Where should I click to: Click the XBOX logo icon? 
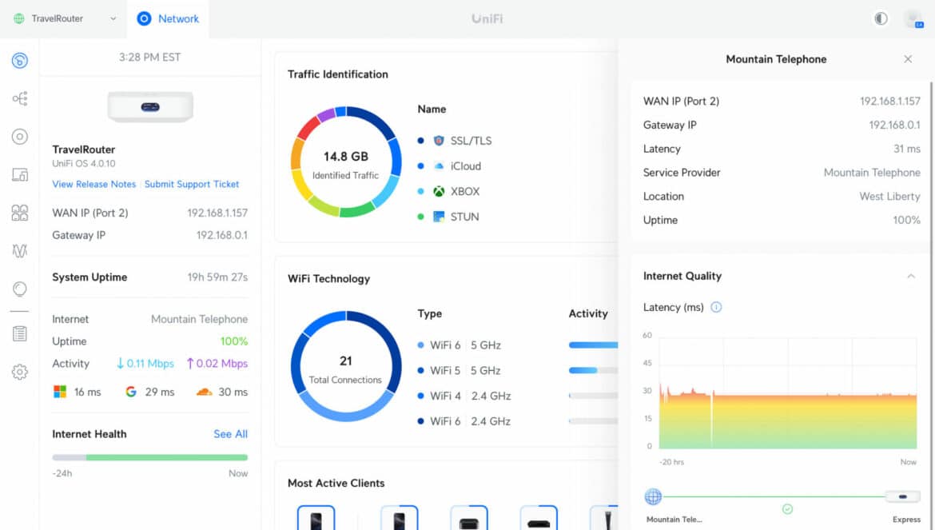pos(439,191)
